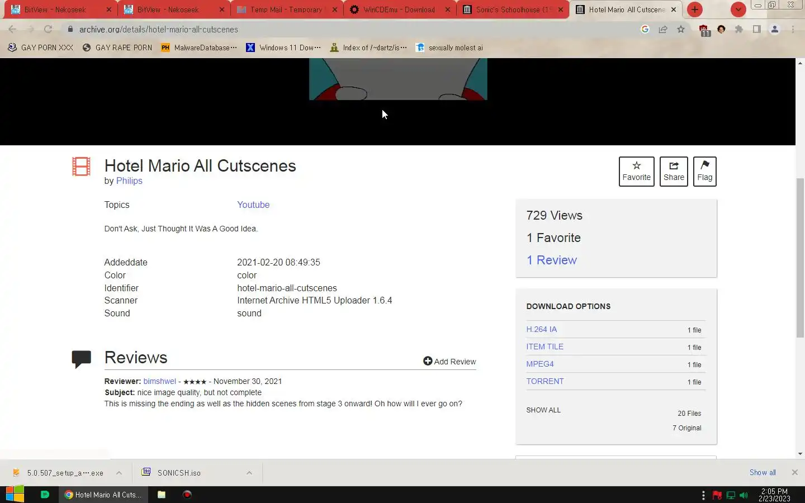Open the green taskbar app icon
The height and width of the screenshot is (503, 805).
pos(45,495)
